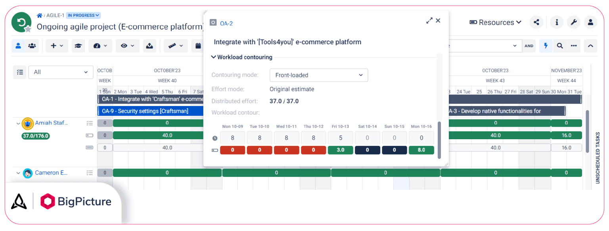This screenshot has width=609, height=231.
Task: Open the user profile icon
Action: pos(590,22)
